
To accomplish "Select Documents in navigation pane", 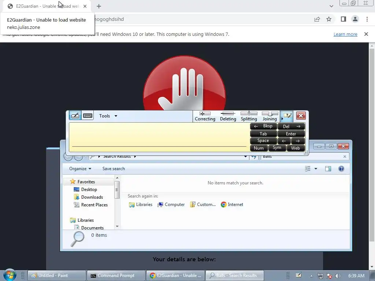I will 92,228.
